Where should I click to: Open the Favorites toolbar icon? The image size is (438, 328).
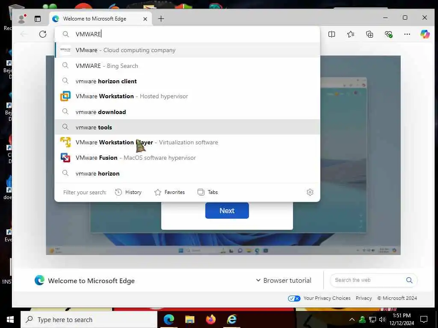(x=351, y=34)
